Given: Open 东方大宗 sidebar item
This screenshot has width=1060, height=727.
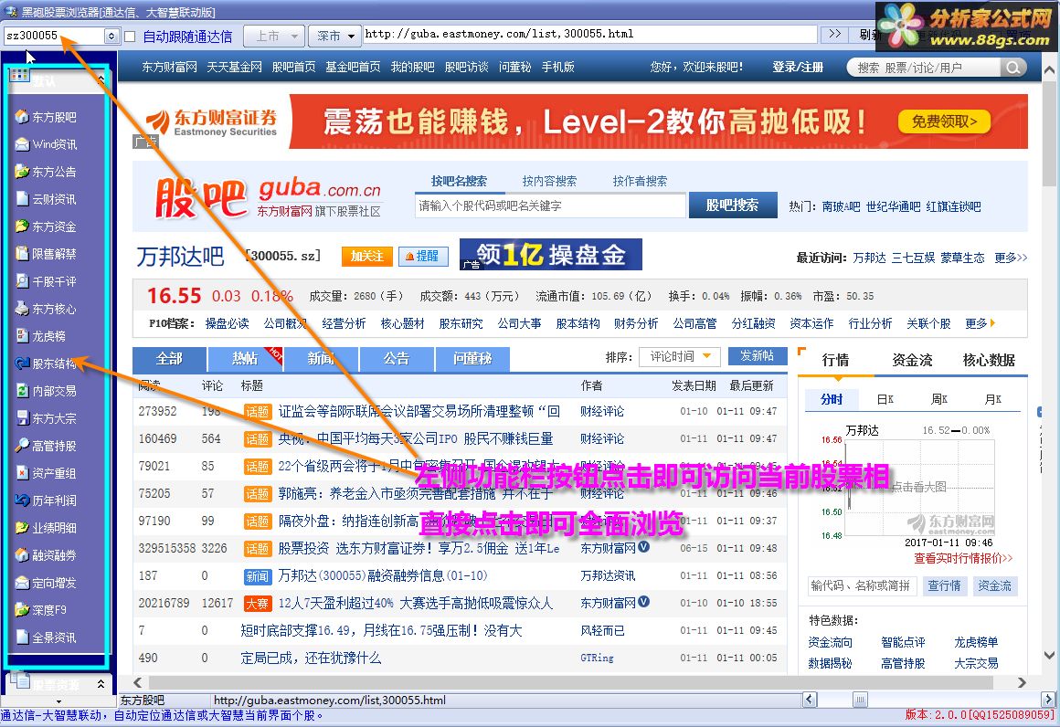Looking at the screenshot, I should (46, 418).
